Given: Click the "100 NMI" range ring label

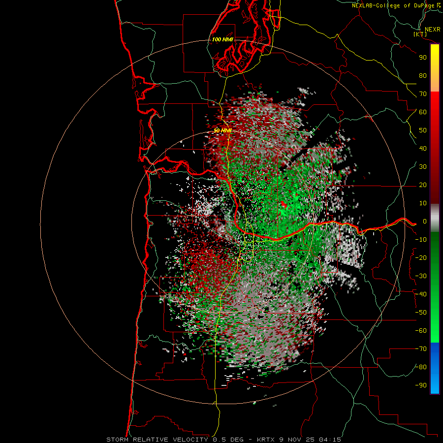Looking at the screenshot, I should [x=222, y=39].
